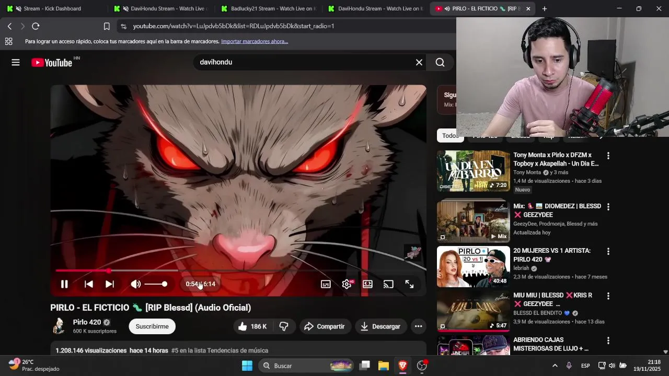Switch to theater mode
Screen dimensions: 669x376
pyautogui.click(x=368, y=284)
